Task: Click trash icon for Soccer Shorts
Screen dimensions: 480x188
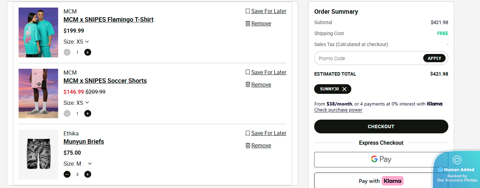Action: [248, 85]
